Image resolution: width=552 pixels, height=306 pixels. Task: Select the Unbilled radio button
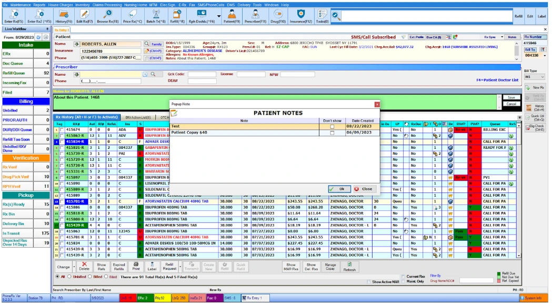point(69,277)
